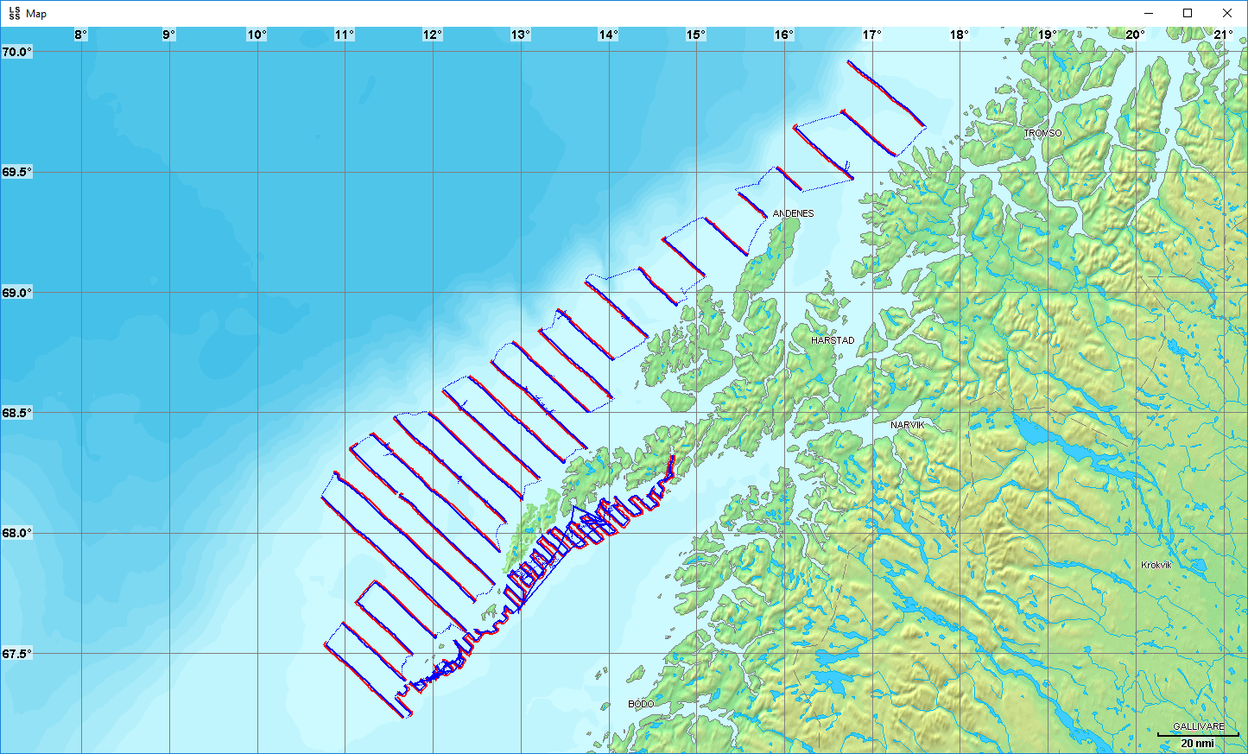The width and height of the screenshot is (1248, 754).
Task: Minimize the Map window
Action: click(1149, 13)
